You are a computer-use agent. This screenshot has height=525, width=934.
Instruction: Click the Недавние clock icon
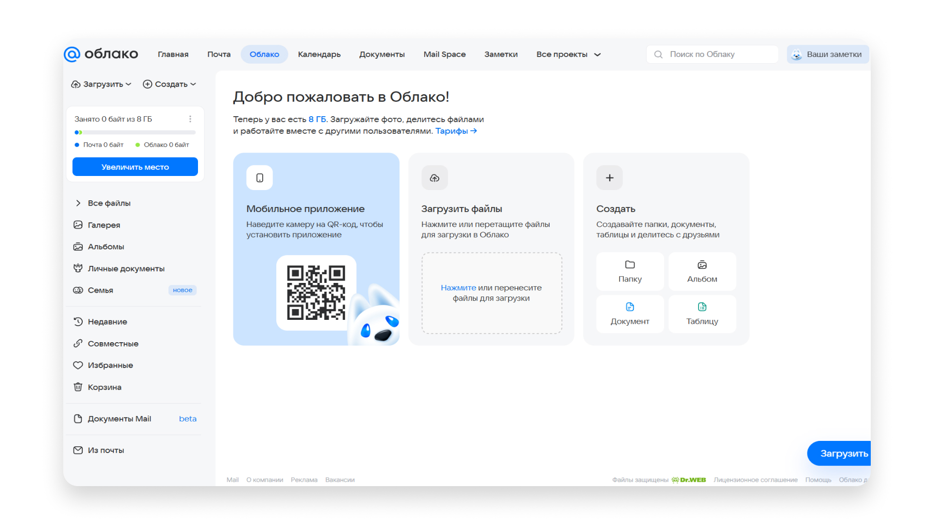tap(78, 321)
